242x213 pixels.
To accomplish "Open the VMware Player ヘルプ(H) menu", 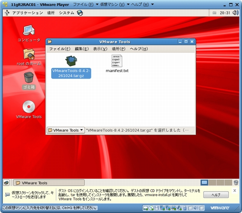I will (x=140, y=5).
